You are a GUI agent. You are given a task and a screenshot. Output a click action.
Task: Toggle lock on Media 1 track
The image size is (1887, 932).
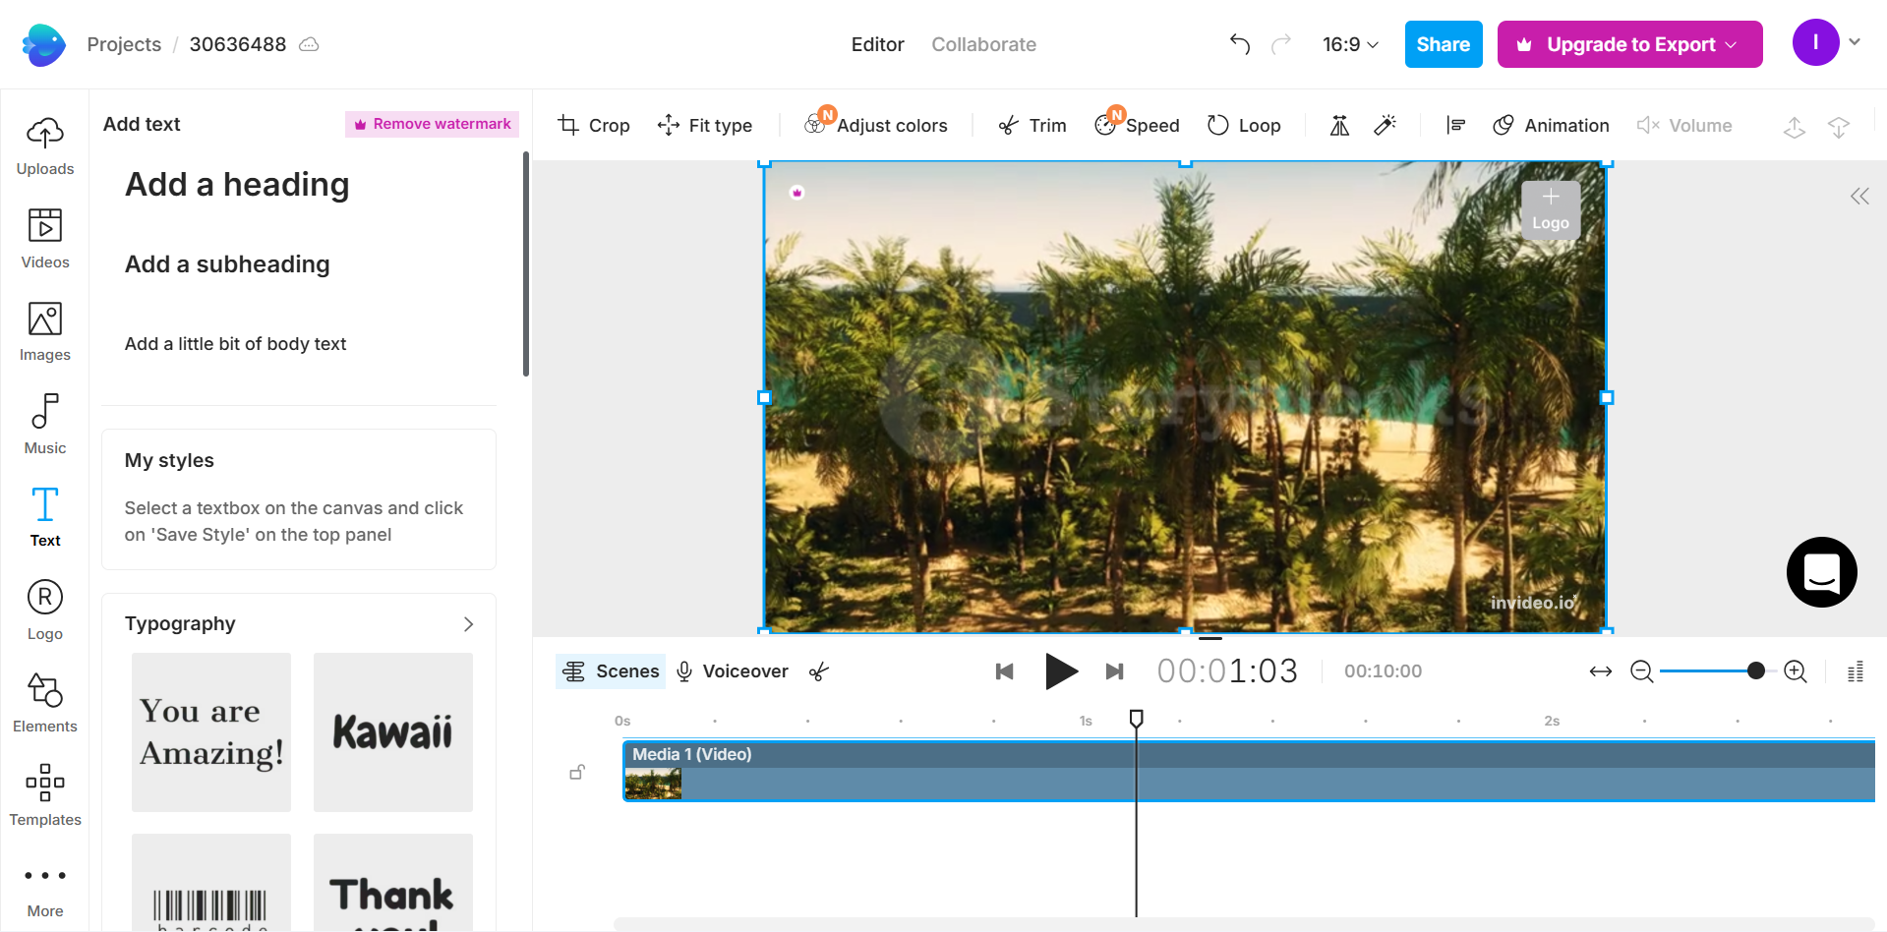[577, 773]
